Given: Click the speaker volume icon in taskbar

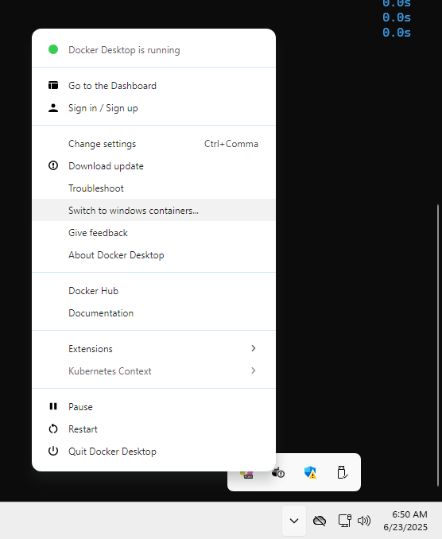Looking at the screenshot, I should tap(364, 521).
